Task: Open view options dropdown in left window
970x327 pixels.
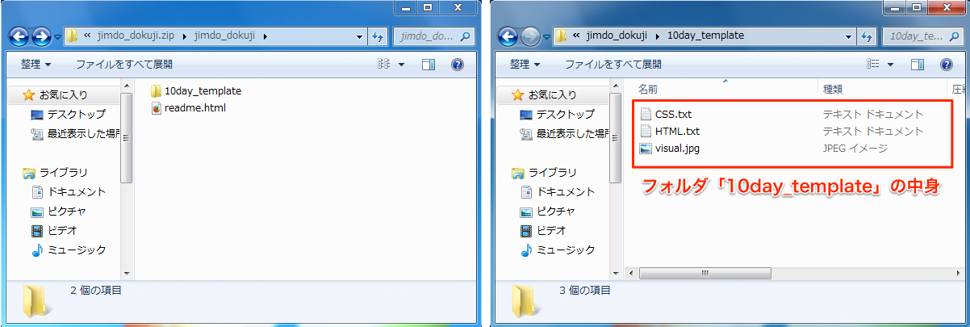Action: (x=401, y=64)
